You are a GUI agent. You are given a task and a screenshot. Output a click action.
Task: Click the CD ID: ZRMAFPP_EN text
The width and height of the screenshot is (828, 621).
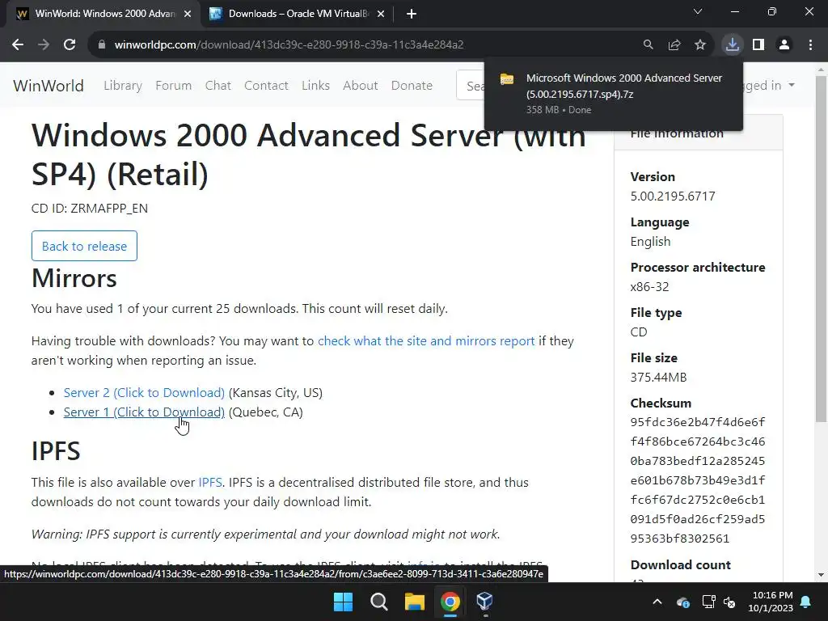[90, 209]
